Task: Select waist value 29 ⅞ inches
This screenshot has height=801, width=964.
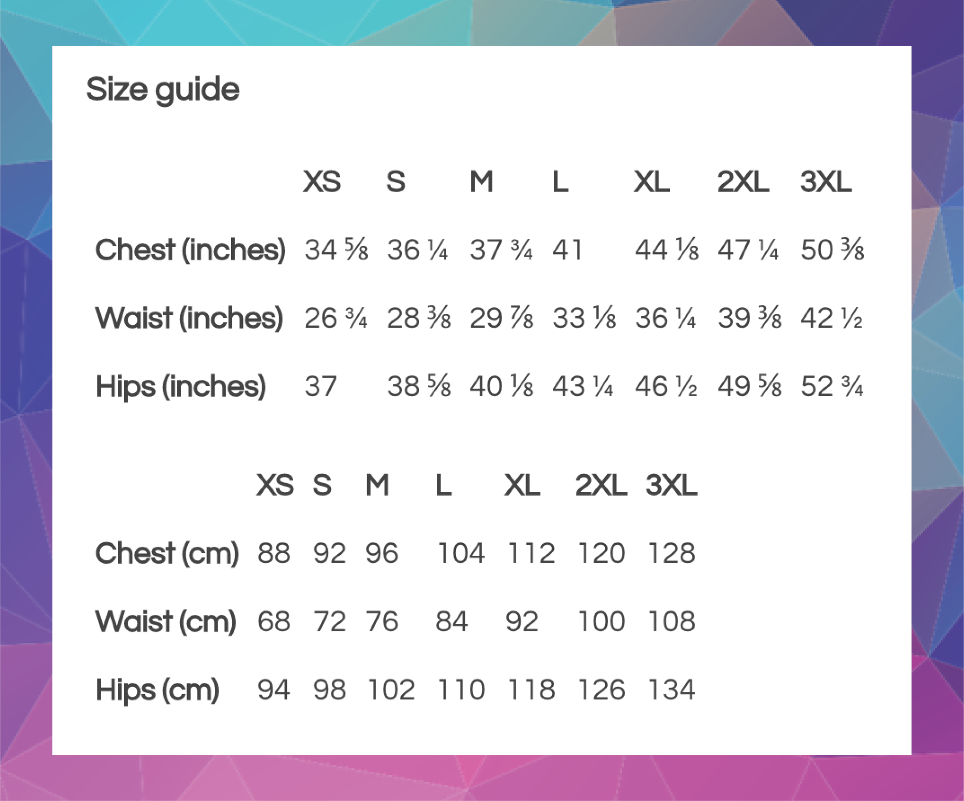Action: point(501,318)
